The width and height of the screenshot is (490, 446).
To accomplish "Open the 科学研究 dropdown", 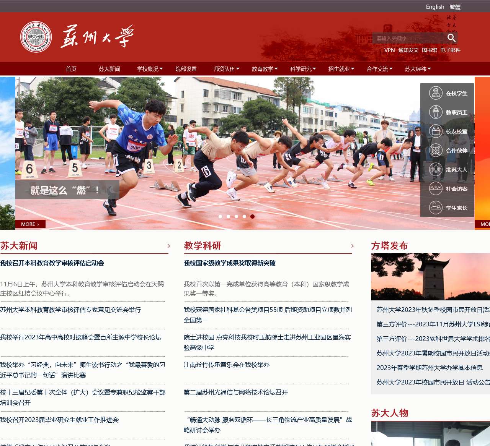I will tap(301, 69).
